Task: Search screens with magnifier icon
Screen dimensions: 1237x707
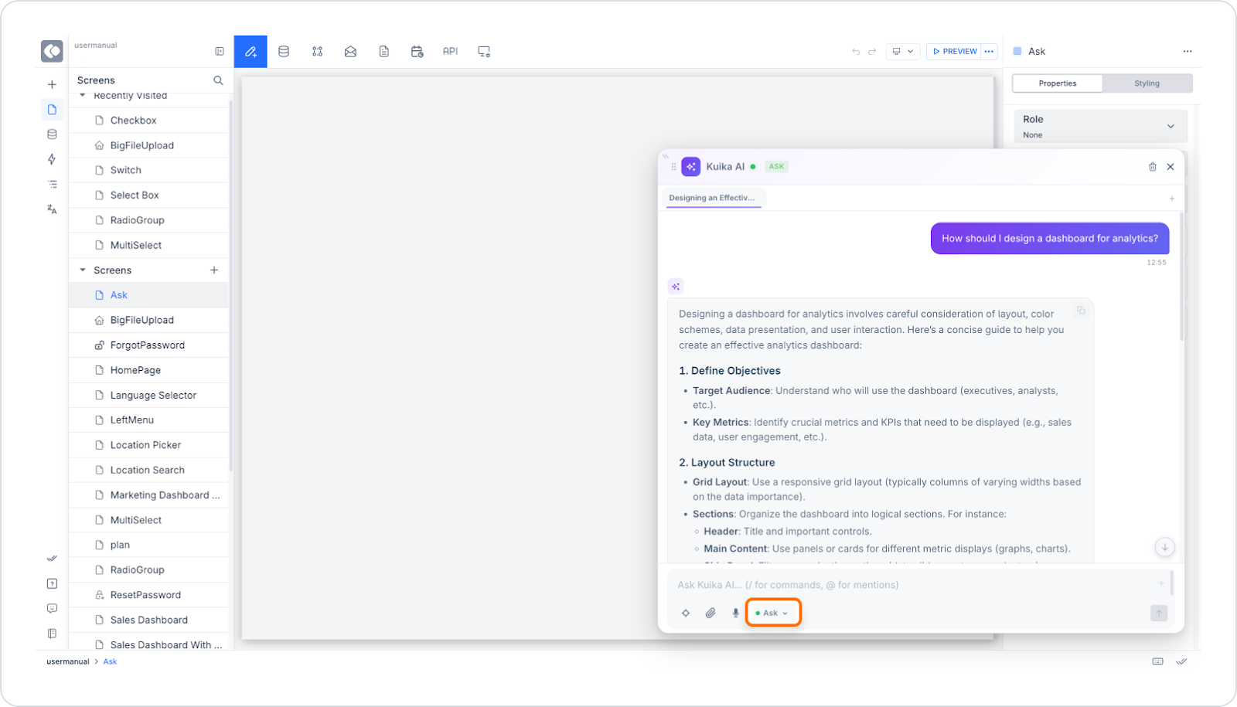Action: click(218, 80)
